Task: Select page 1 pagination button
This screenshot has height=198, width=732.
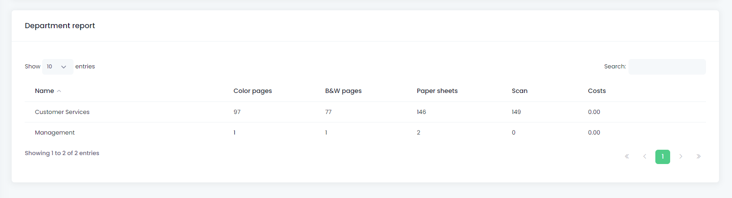Action: [663, 156]
